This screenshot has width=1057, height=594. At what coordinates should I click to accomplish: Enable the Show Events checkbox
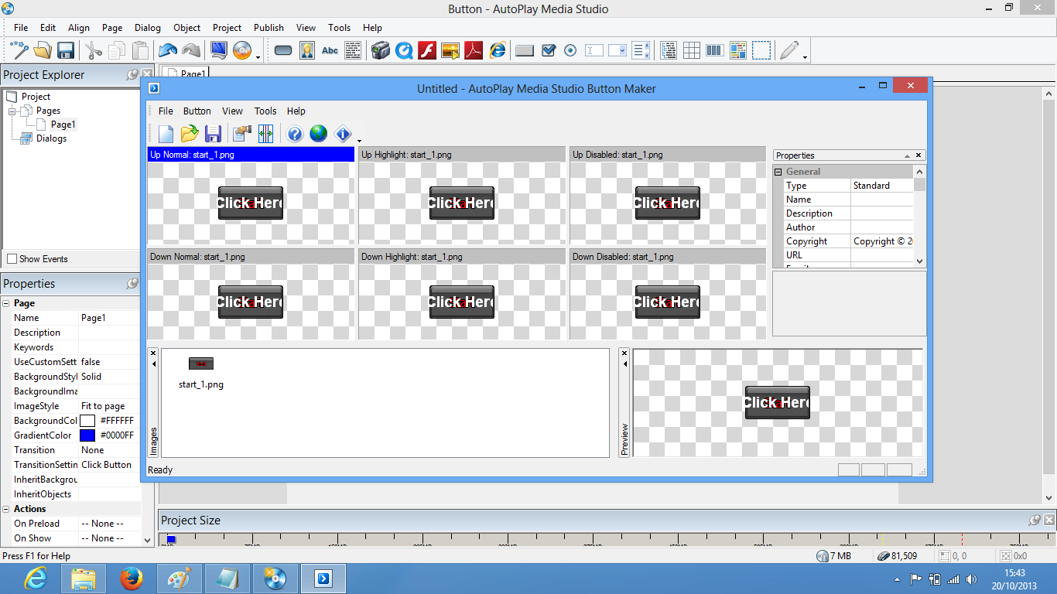tap(12, 259)
